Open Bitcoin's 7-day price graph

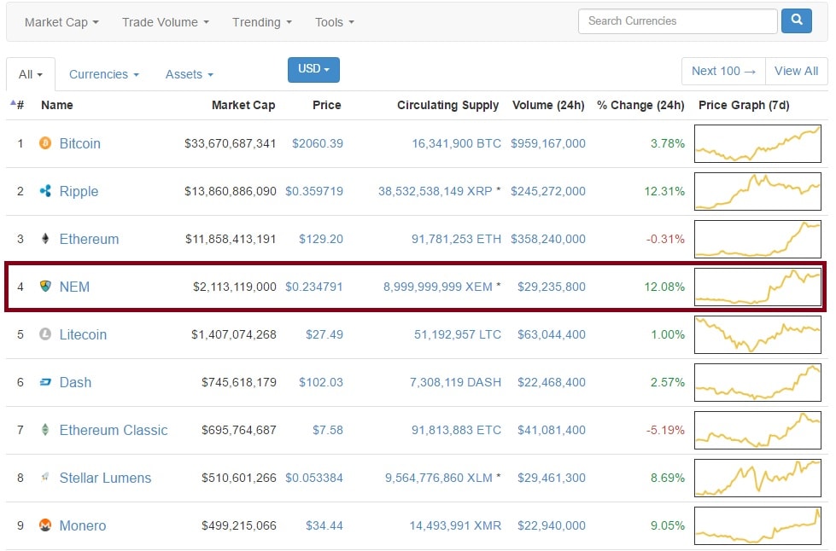757,143
